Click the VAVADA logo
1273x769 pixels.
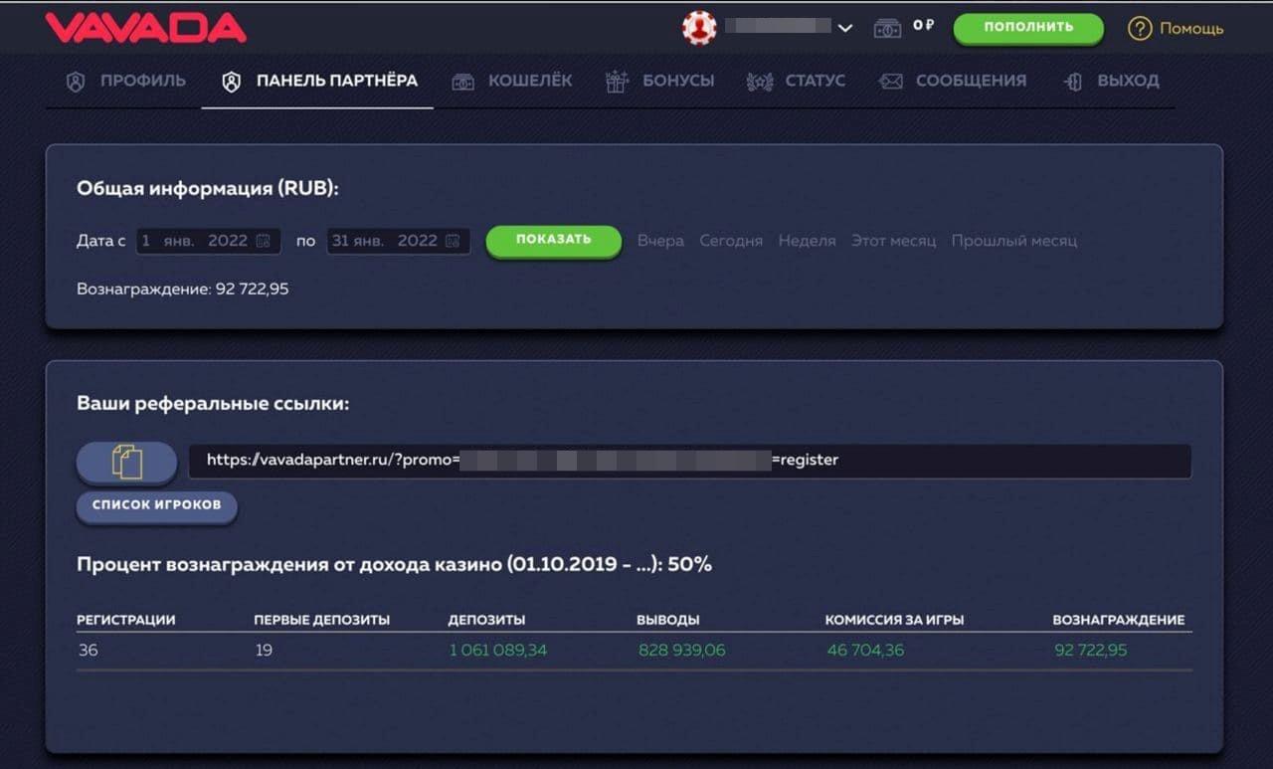(x=145, y=28)
